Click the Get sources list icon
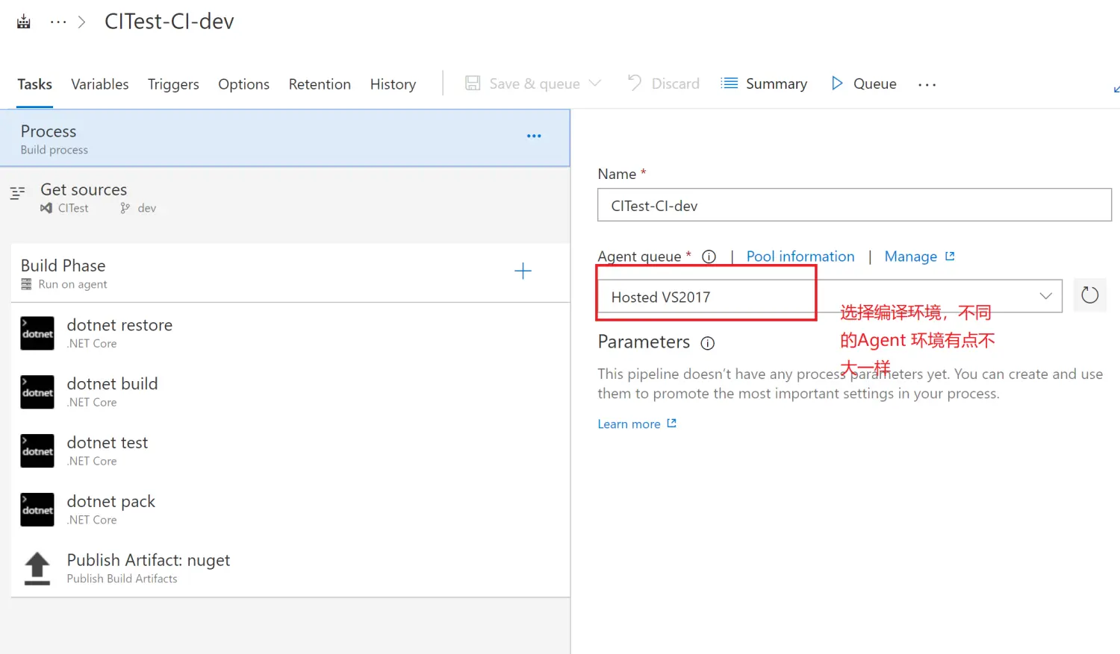 [x=18, y=193]
